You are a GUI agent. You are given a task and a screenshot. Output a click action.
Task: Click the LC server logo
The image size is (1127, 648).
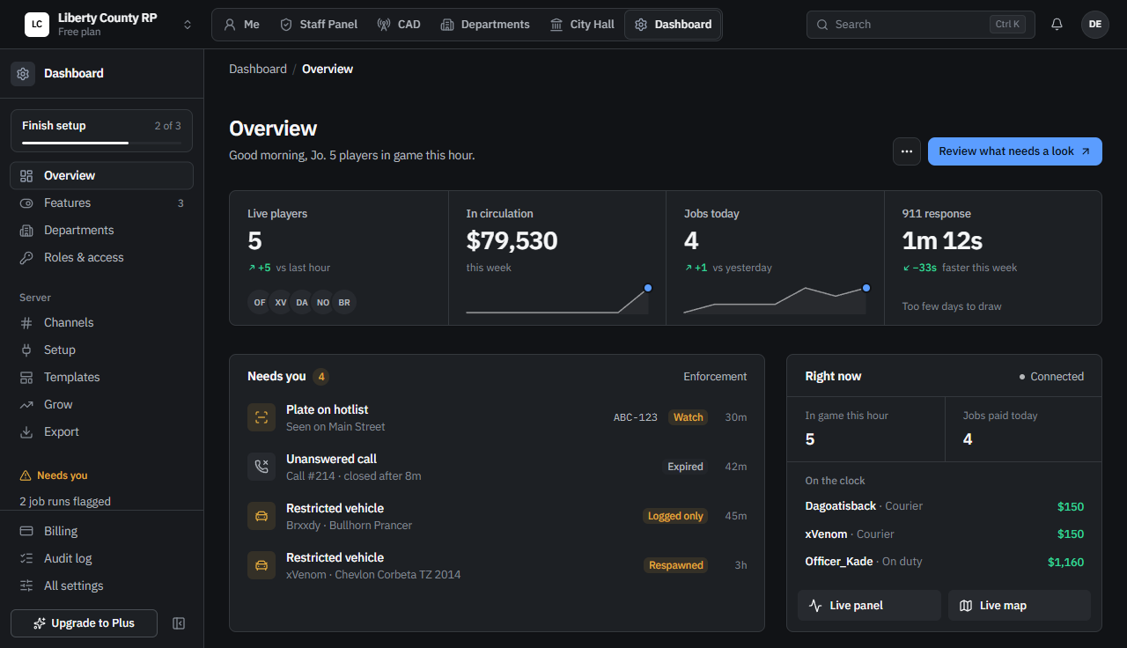tap(37, 25)
